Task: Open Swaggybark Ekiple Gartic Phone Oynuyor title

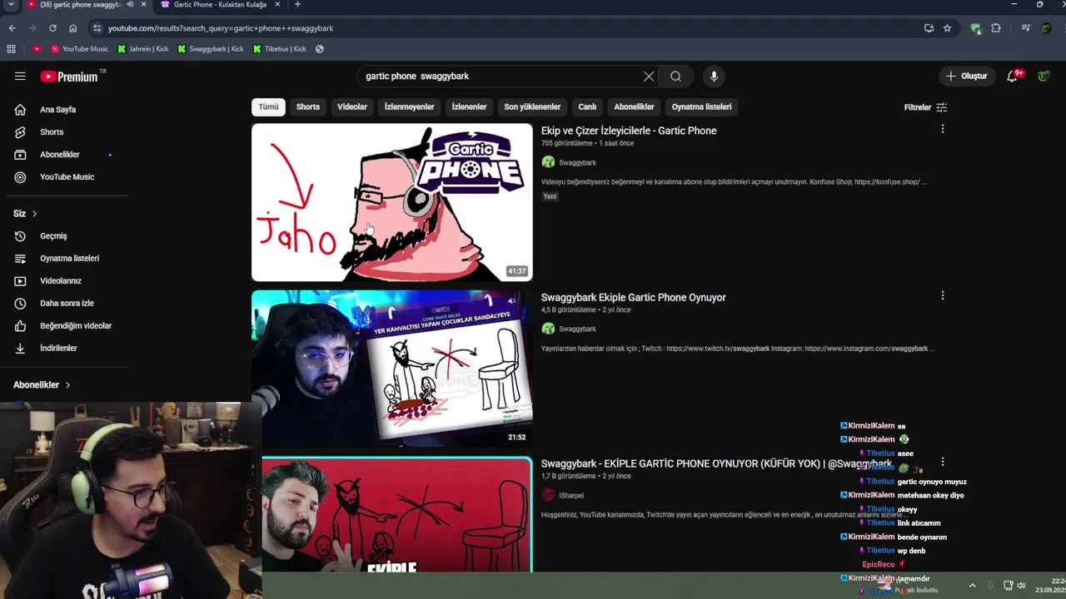Action: (634, 297)
